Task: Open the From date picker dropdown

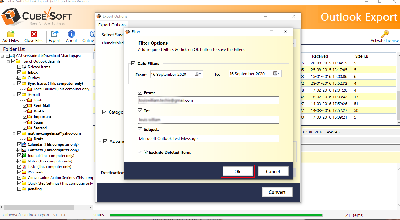Action: click(x=198, y=74)
